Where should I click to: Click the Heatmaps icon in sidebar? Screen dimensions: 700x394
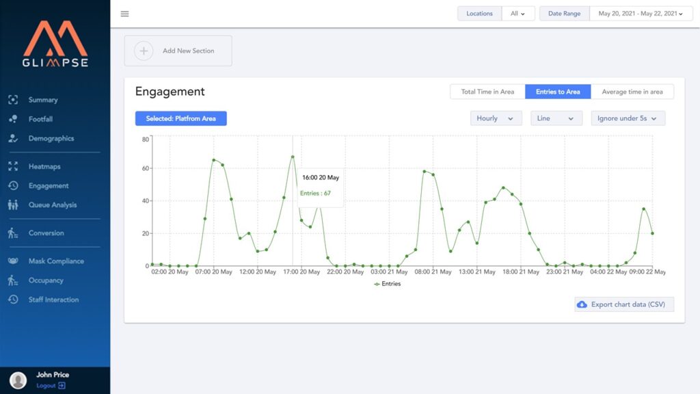pos(13,166)
